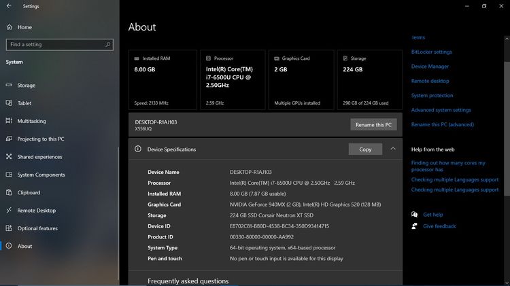The width and height of the screenshot is (510, 286).
Task: Open Shared experiences settings
Action: pos(39,157)
